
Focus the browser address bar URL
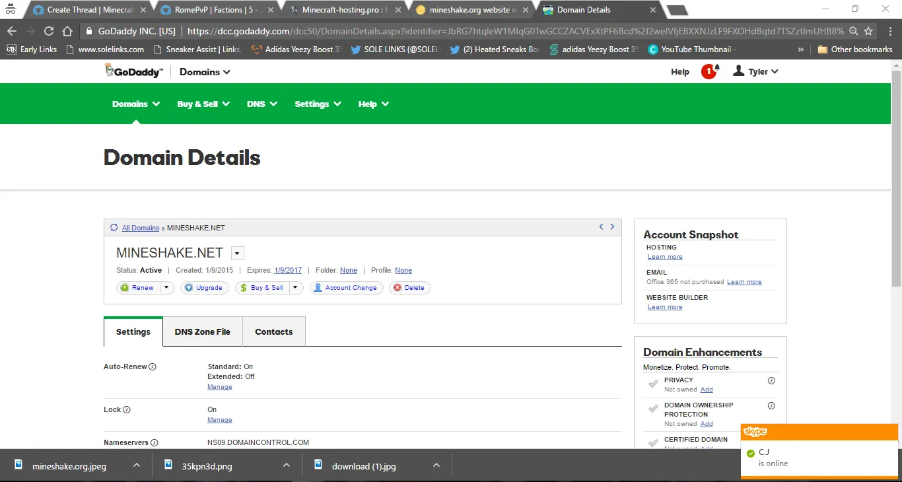[x=515, y=31]
